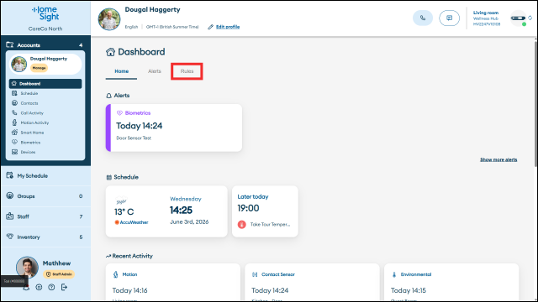
Task: Open the chat message button in header
Action: tap(449, 18)
